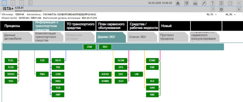Viewport: 243px width, 102px height.
Task: Open the Протокол процесса tab
Action: [173, 37]
